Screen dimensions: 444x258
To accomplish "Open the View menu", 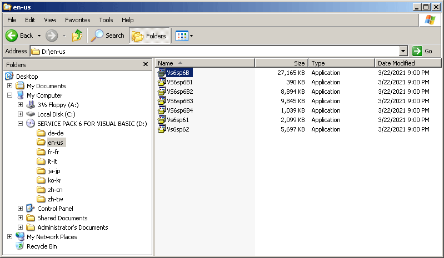I will [50, 20].
